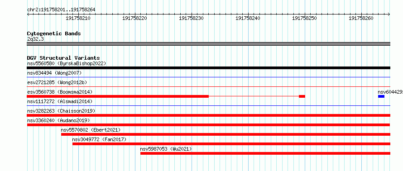Screen dimensions: 403x171
Task: Click the thin blue nsv1117272 line
Action: (x=208, y=105)
